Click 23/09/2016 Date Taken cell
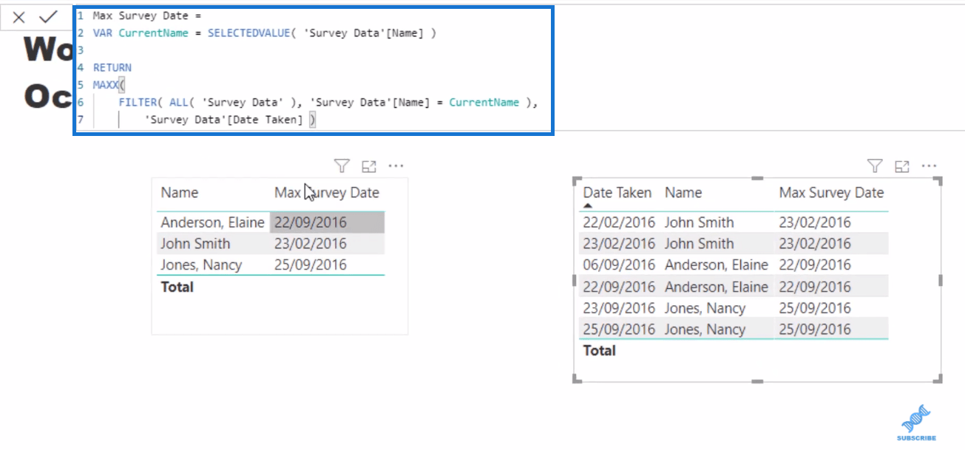The width and height of the screenshot is (965, 450). pos(619,308)
